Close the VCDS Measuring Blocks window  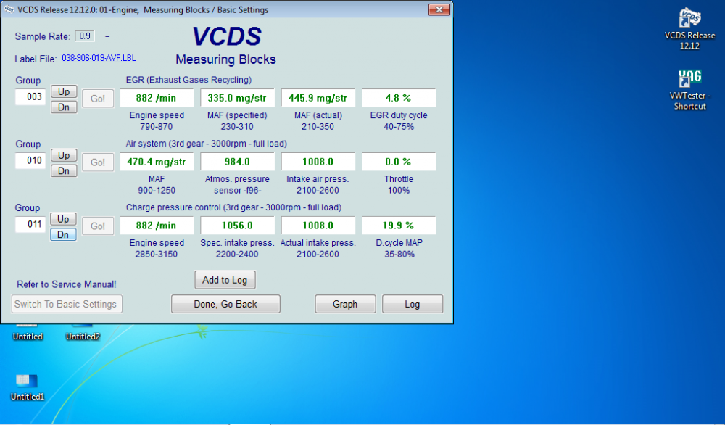(x=438, y=9)
